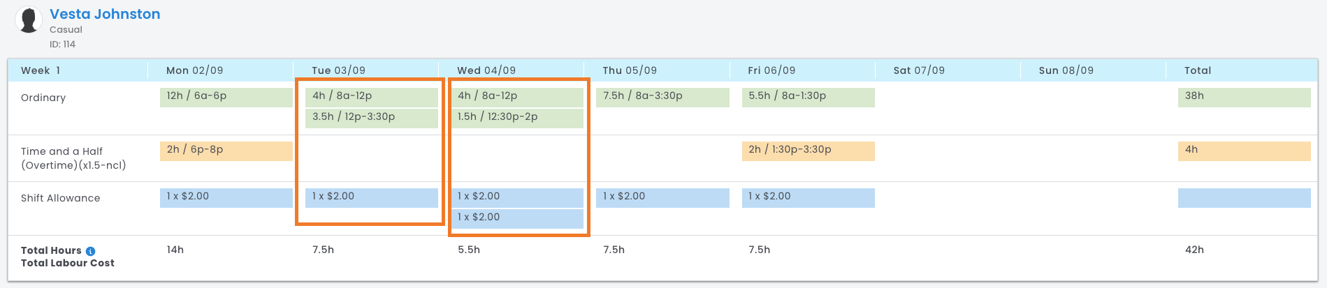1327x288 pixels.
Task: Click Vesta Johnston's profile avatar icon
Action: (29, 20)
